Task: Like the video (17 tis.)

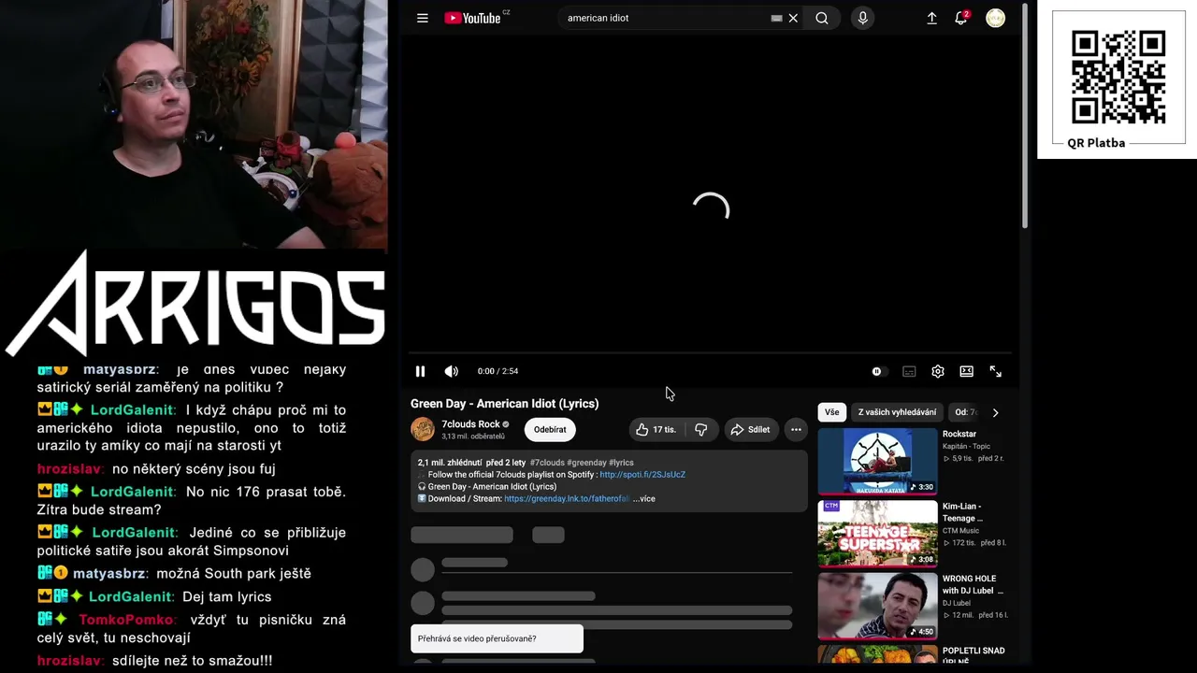Action: (x=655, y=430)
